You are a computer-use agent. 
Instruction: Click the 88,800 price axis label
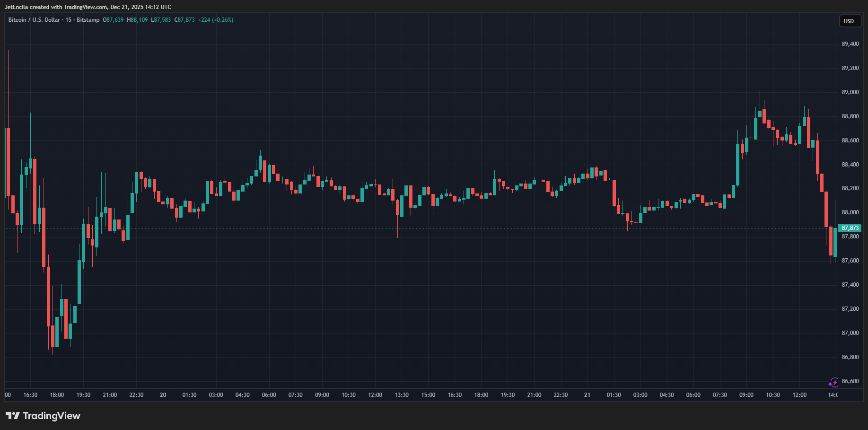click(850, 116)
